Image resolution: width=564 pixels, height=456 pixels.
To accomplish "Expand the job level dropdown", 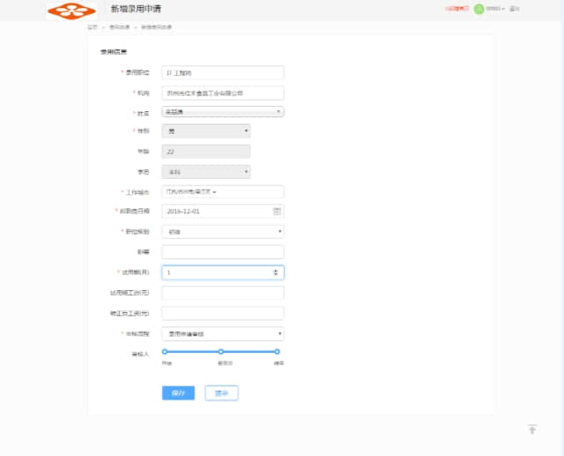I will pos(222,232).
